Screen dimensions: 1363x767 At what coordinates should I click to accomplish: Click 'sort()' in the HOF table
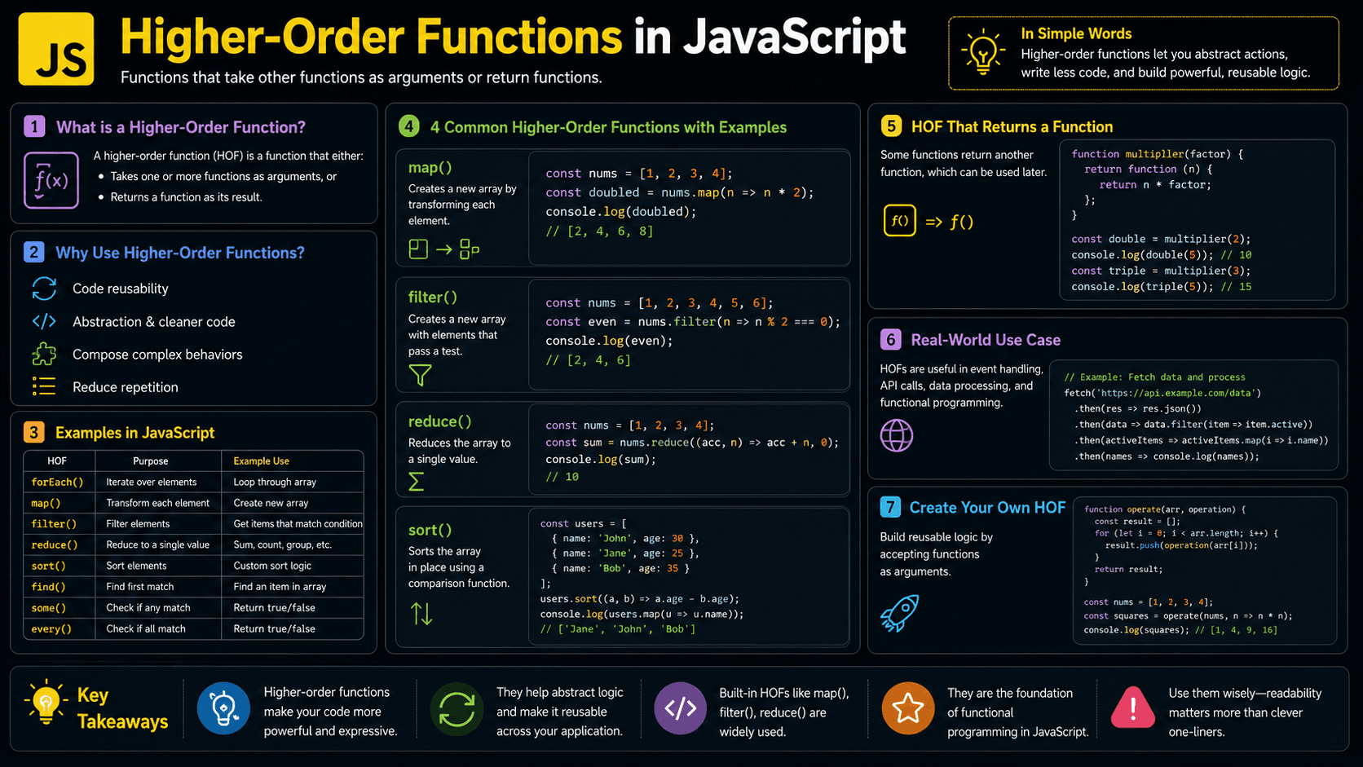pyautogui.click(x=48, y=566)
